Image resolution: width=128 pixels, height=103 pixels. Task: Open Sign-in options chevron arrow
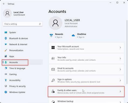[x=120, y=81]
